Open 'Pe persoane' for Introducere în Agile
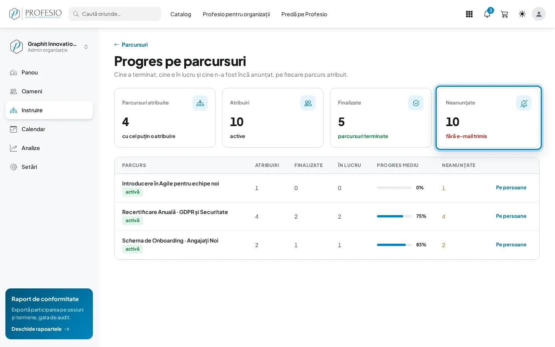This screenshot has width=555, height=347. 511,188
